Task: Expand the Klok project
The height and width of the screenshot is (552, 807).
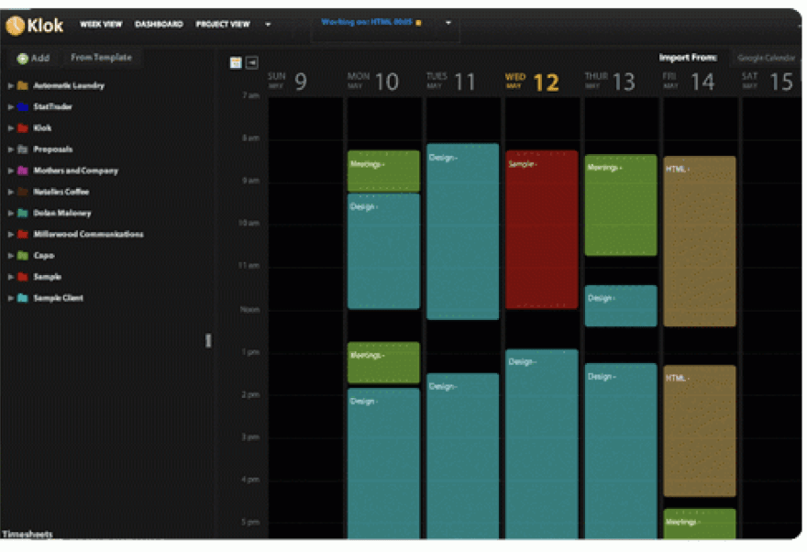Action: [x=10, y=128]
